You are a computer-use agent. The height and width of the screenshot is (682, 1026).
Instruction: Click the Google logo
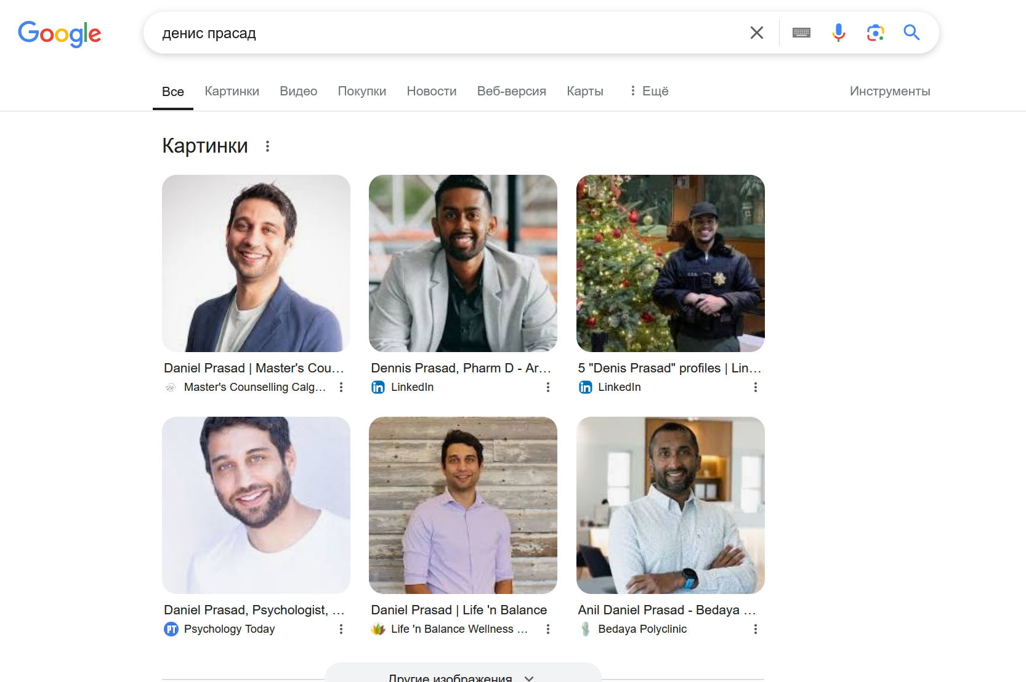(59, 33)
